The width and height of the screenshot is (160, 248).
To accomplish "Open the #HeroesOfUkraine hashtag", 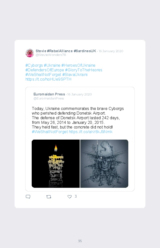I will click(78, 65).
